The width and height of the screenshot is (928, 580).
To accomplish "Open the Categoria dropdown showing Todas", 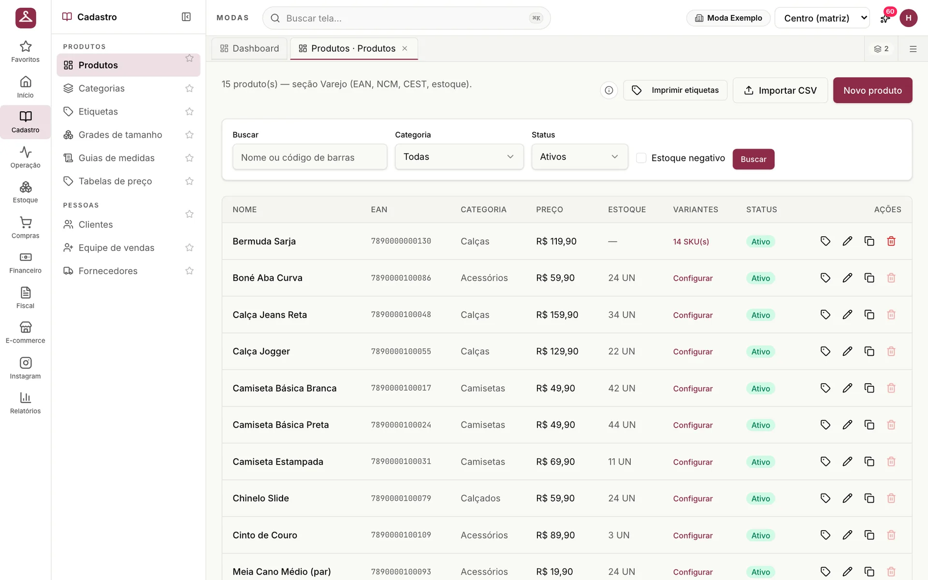I will point(459,157).
